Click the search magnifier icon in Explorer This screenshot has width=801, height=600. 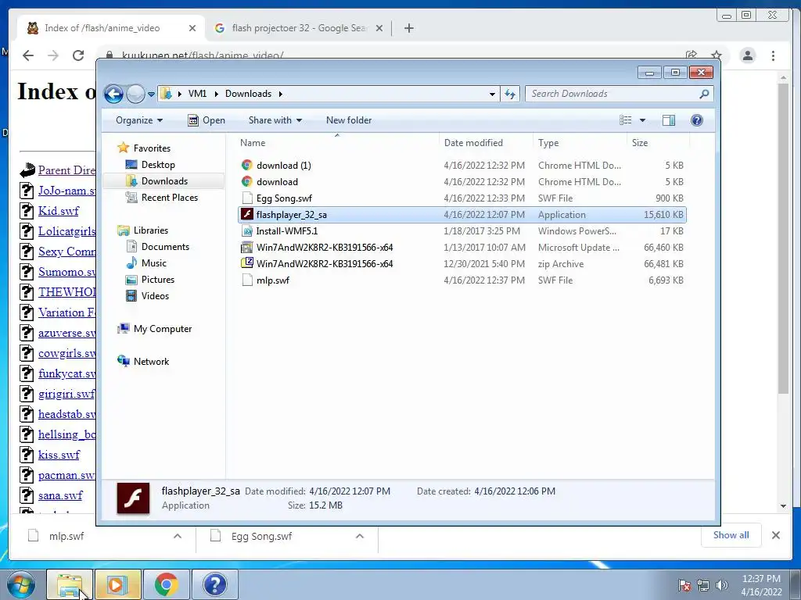coord(705,94)
